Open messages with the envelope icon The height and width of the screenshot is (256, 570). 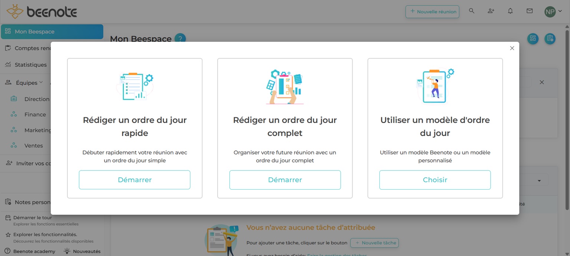(530, 11)
